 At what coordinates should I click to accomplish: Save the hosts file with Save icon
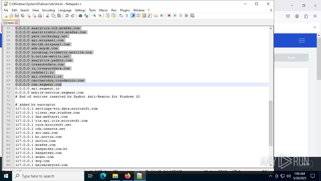click(17, 16)
